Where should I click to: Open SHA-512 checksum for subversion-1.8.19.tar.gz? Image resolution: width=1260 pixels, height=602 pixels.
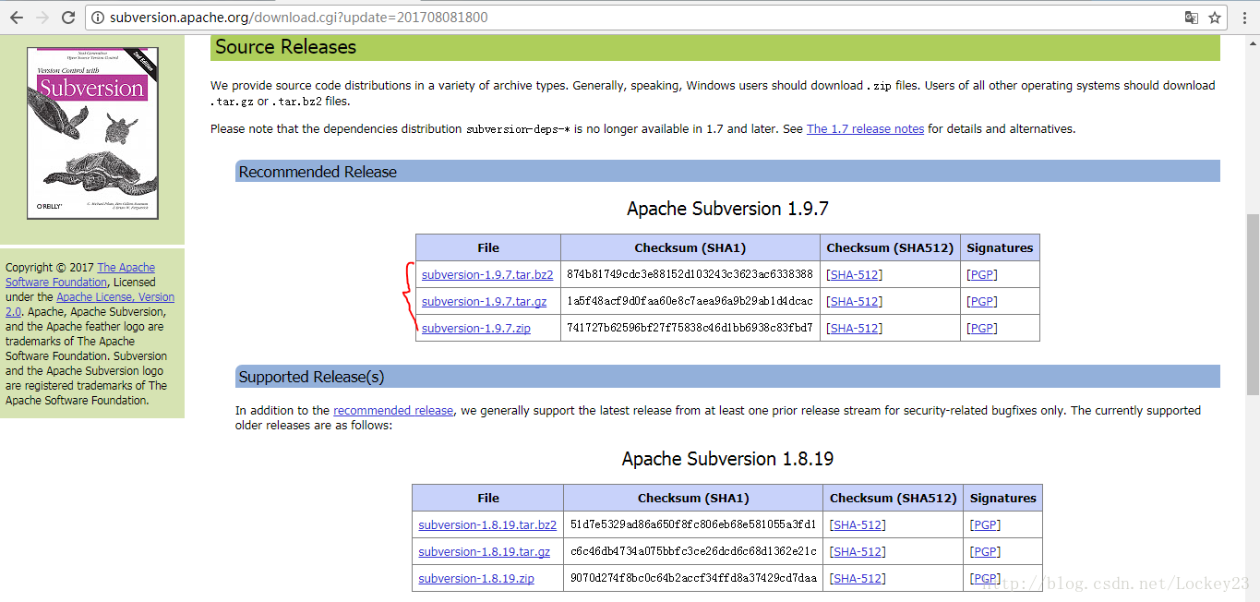coord(858,551)
